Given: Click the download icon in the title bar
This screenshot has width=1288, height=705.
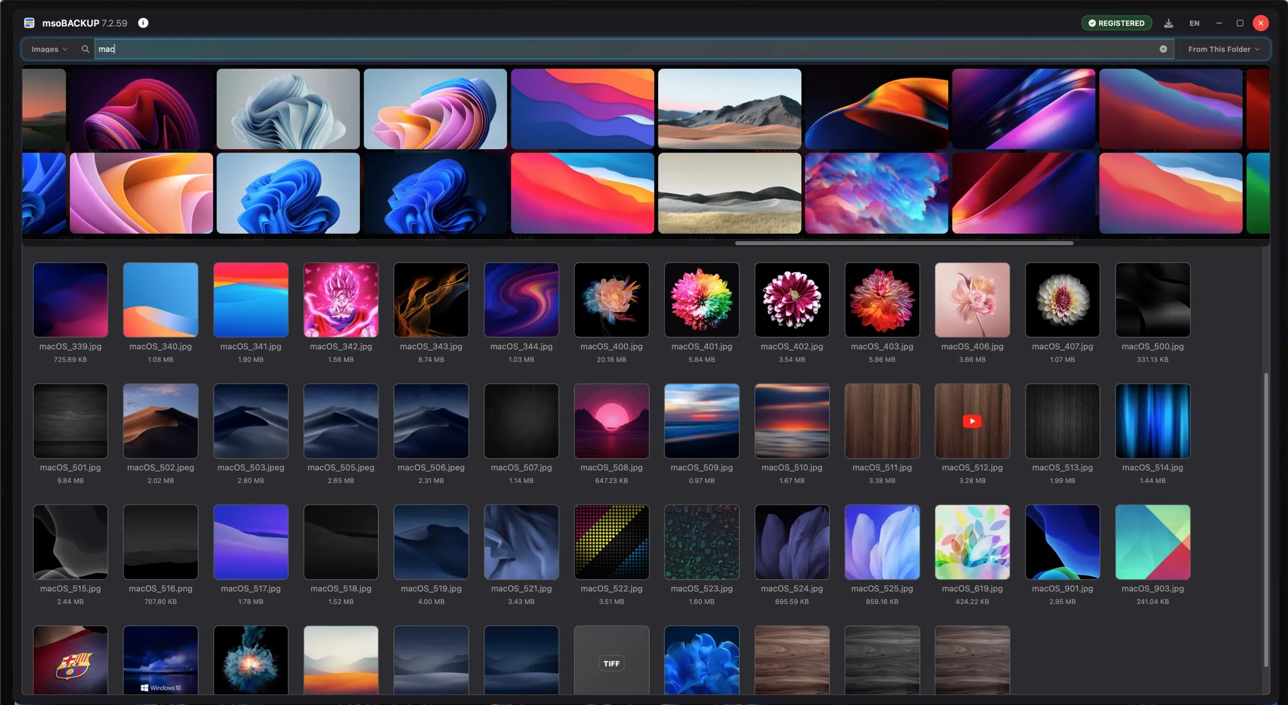Looking at the screenshot, I should 1168,23.
